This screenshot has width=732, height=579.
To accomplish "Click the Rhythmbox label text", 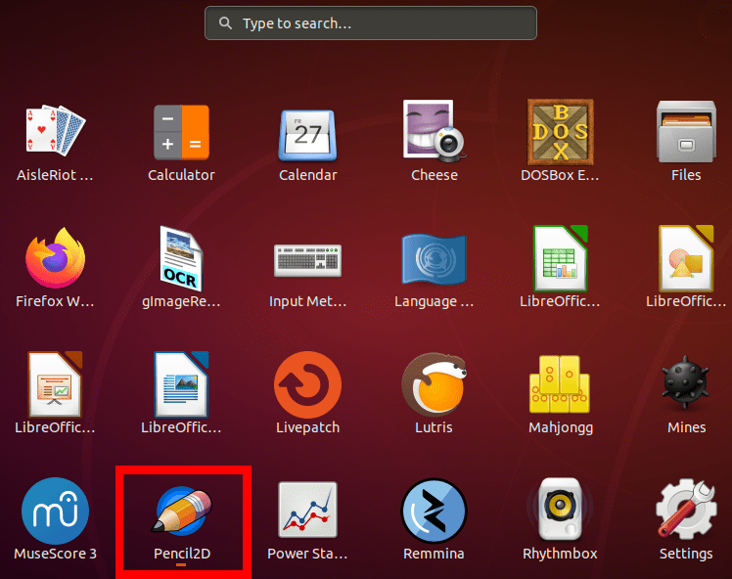I will (x=560, y=554).
